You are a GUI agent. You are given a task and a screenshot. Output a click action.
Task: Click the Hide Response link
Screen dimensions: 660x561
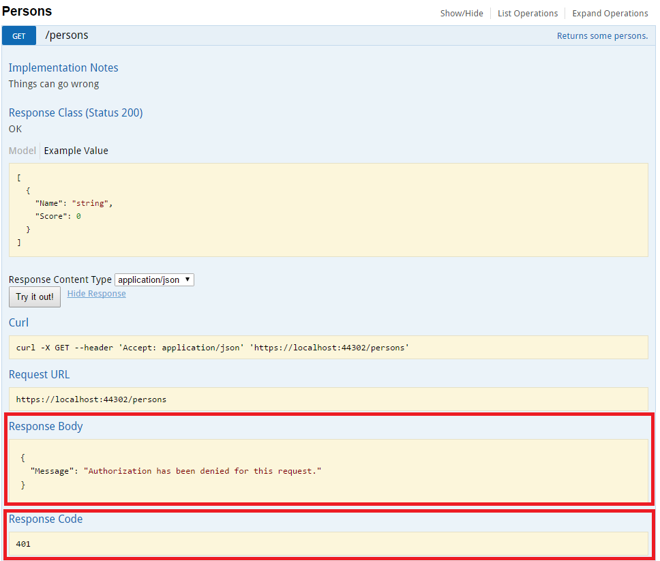(96, 294)
